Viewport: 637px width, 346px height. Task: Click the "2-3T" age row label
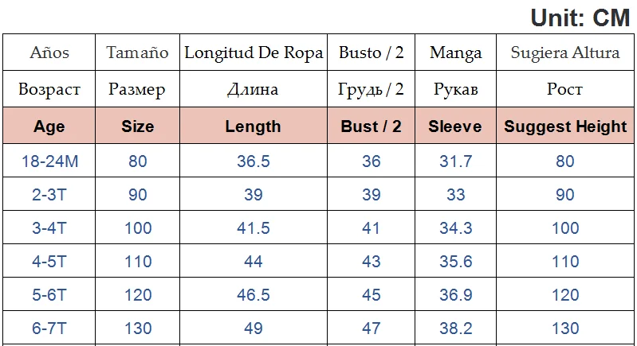click(x=49, y=195)
